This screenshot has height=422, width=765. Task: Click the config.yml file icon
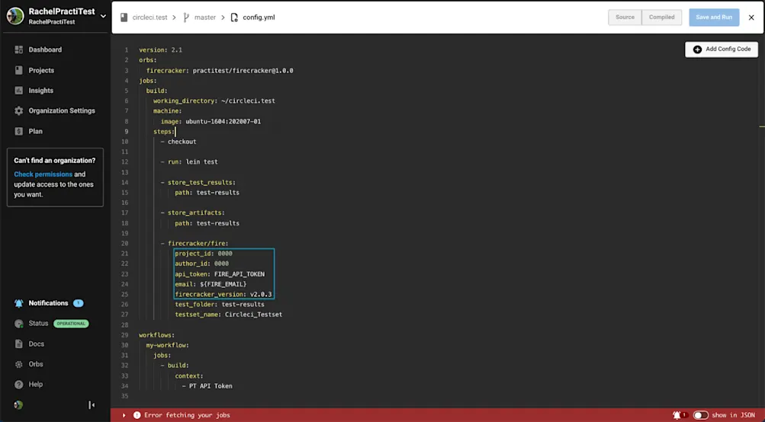tap(234, 17)
